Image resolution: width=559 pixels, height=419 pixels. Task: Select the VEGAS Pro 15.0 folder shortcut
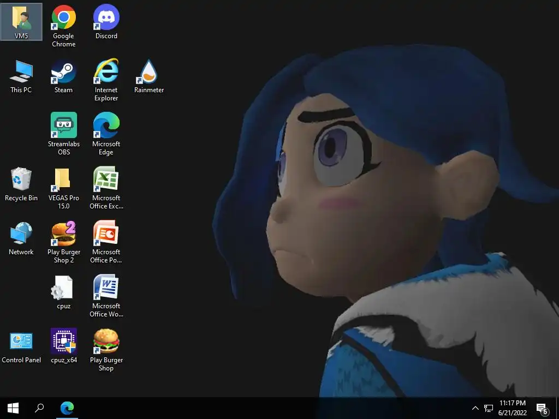[x=64, y=188]
